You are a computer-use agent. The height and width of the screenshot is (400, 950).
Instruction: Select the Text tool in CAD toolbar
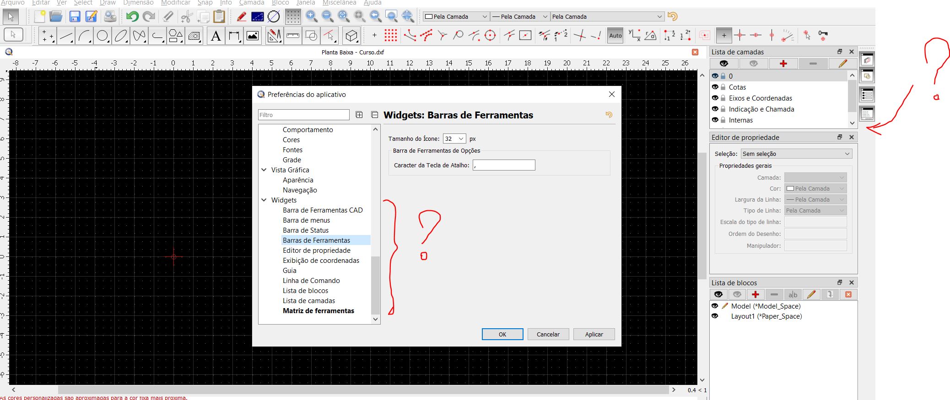click(216, 36)
